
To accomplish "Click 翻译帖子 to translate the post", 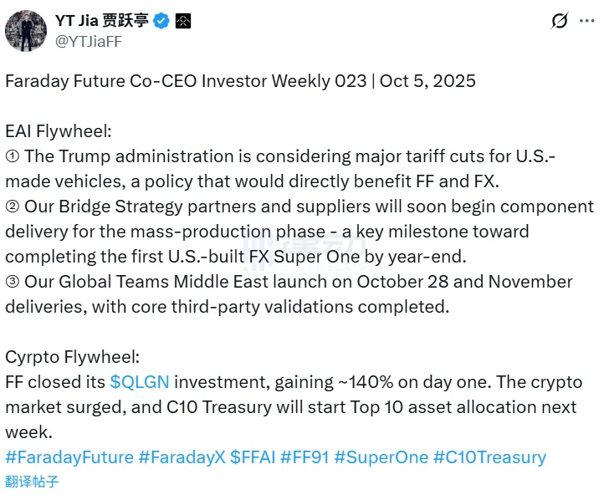I will coord(32,482).
